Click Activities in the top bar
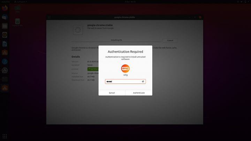This screenshot has width=251, height=141. click(6, 2)
